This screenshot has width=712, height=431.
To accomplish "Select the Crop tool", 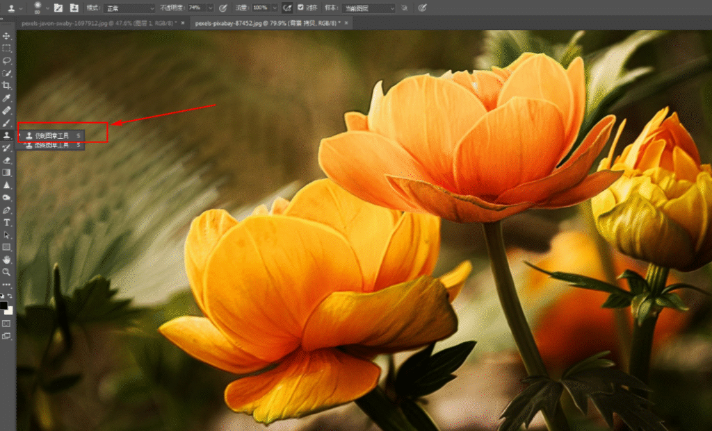I will [x=6, y=85].
